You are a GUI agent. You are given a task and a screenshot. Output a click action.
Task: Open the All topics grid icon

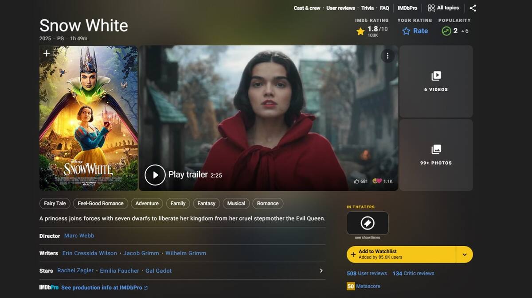click(x=431, y=8)
